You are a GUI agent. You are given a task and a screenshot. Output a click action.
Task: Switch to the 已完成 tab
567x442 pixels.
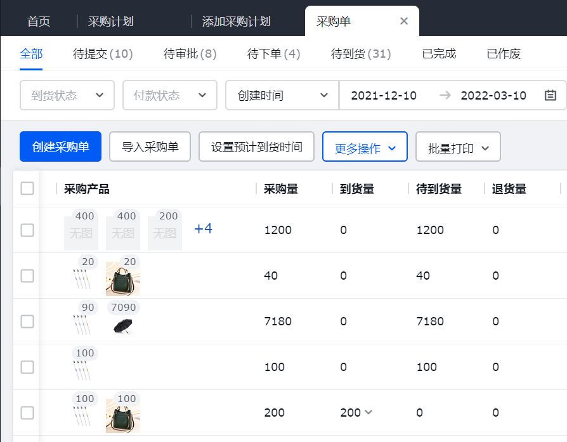438,54
